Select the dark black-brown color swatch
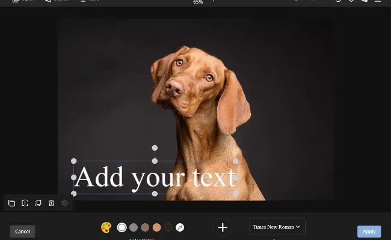This screenshot has width=391, height=240. [168, 227]
